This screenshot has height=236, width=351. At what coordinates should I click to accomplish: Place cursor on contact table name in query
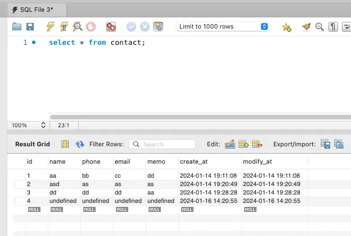[125, 43]
